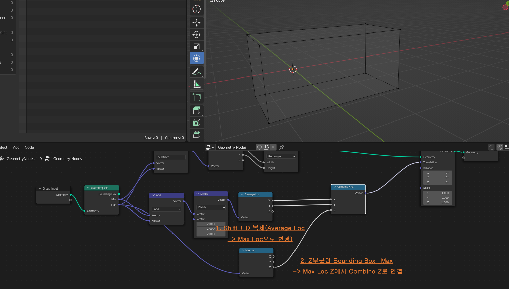This screenshot has height=289, width=509.
Task: Click node tree icon before Geometry Nodes breadcrumb
Action: click(x=48, y=159)
